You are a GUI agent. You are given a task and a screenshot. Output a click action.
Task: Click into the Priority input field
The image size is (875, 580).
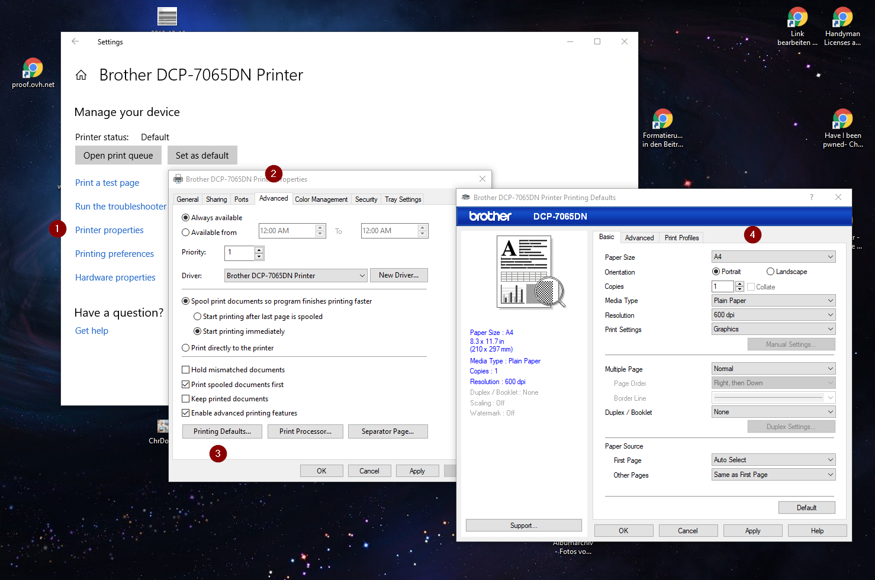pyautogui.click(x=240, y=253)
